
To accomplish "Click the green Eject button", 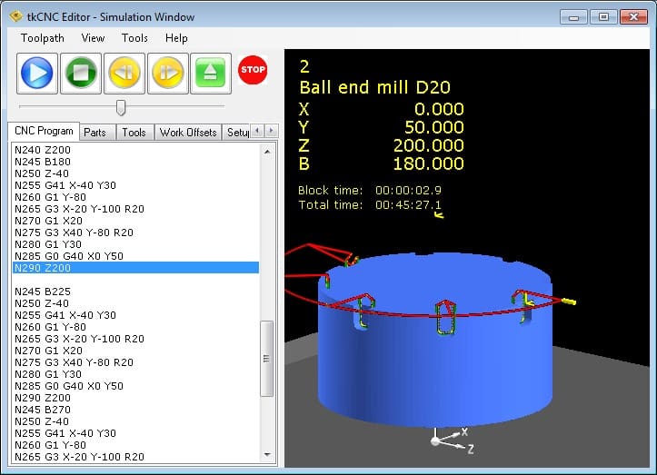I will [x=211, y=74].
